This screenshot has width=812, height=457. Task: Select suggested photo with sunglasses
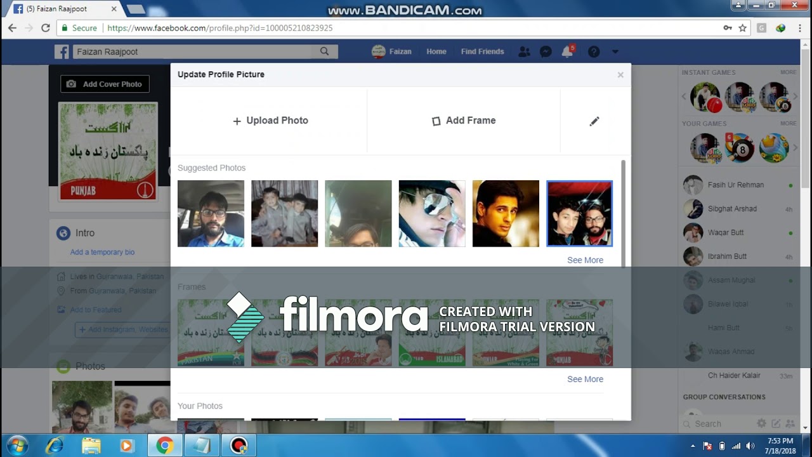click(x=432, y=214)
